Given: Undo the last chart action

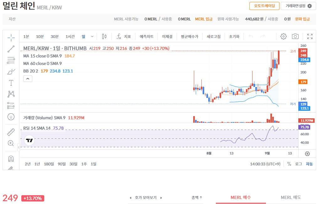Looking at the screenshot, I should click(x=251, y=36).
